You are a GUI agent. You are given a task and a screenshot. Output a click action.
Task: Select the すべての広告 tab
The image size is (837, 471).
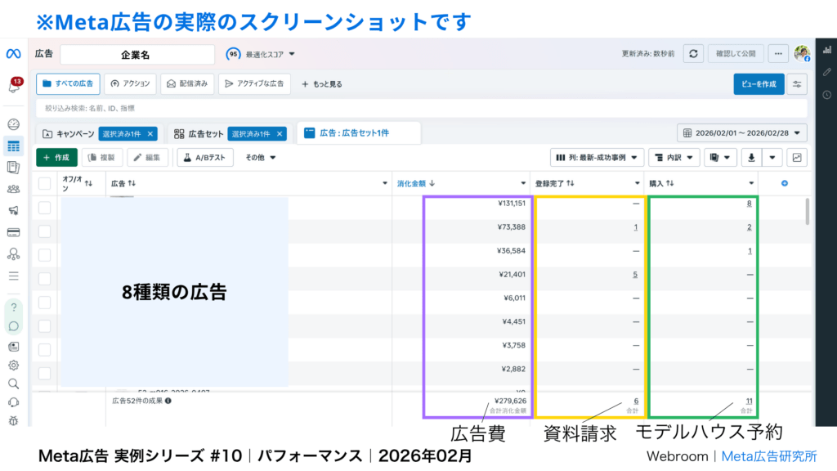68,84
